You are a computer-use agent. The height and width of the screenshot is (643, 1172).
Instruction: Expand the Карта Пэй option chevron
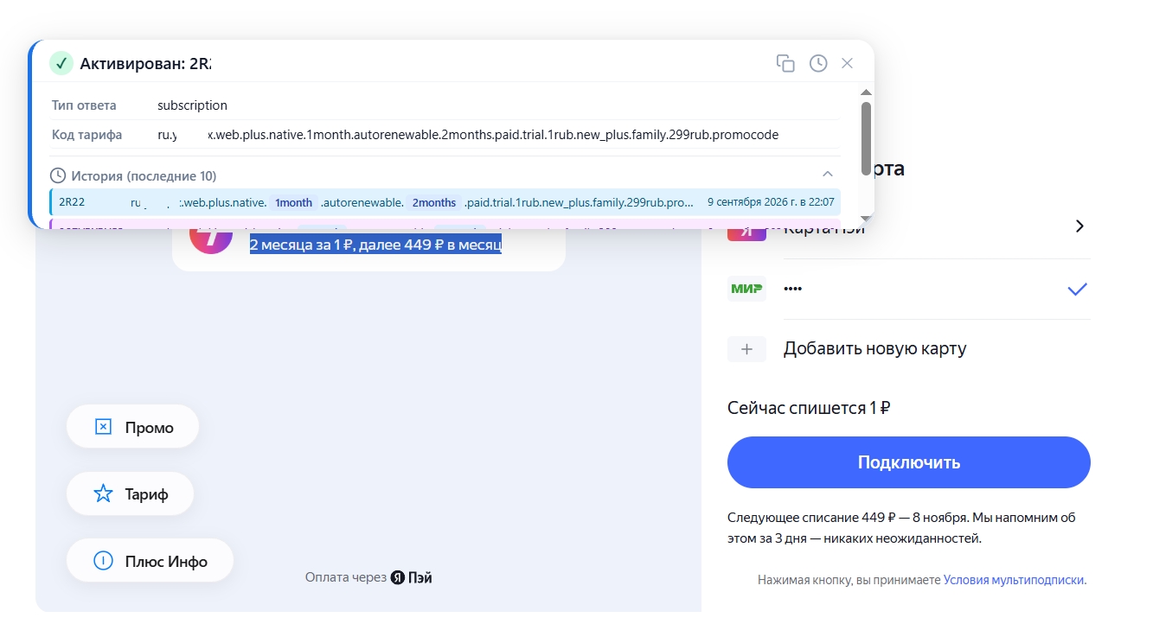point(1079,226)
